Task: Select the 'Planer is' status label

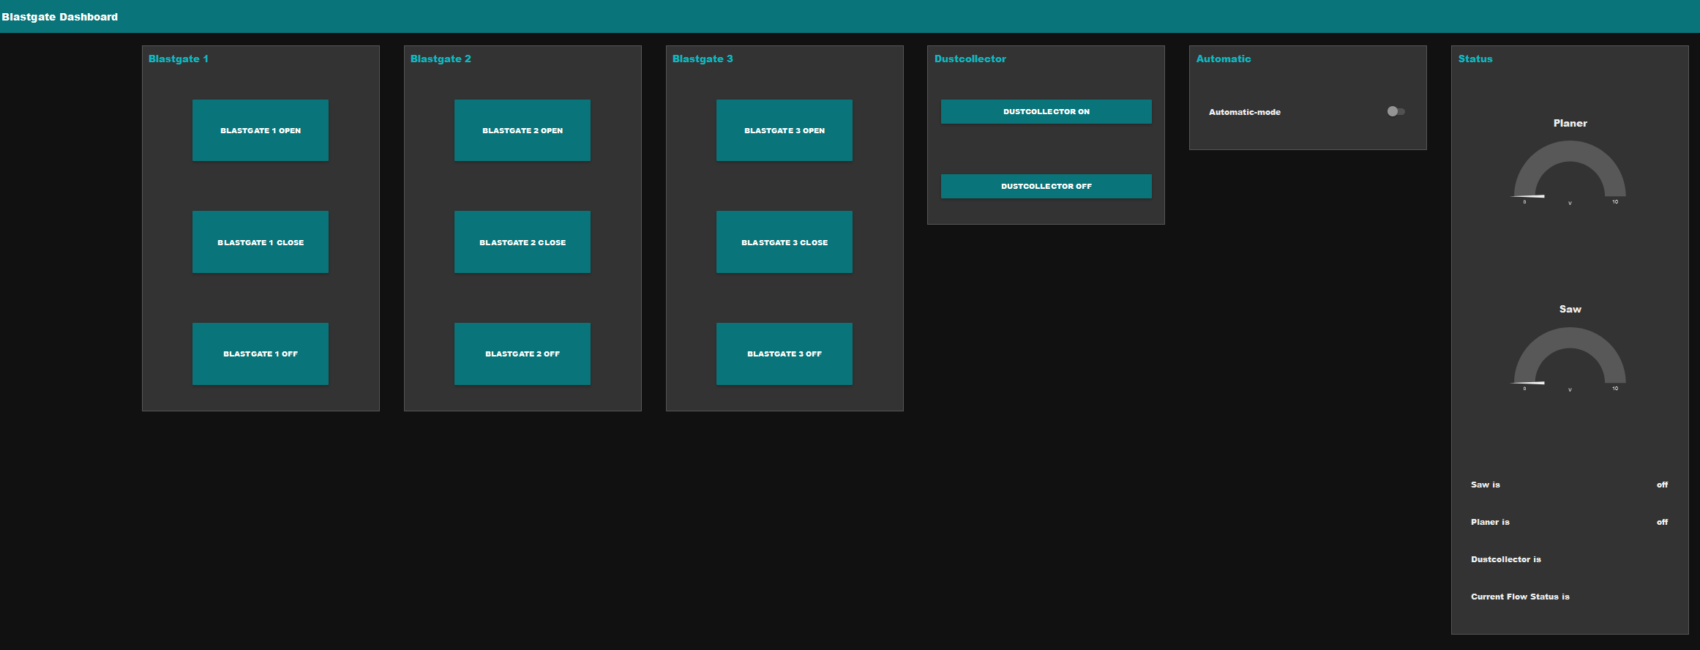Action: [x=1490, y=522]
